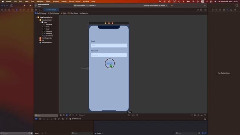Select First Responder in the outline
The width and height of the screenshot is (240, 135).
[x=46, y=38]
